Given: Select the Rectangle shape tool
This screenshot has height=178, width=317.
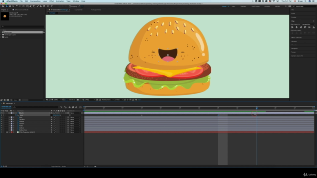Looking at the screenshot, I should pos(27,6).
